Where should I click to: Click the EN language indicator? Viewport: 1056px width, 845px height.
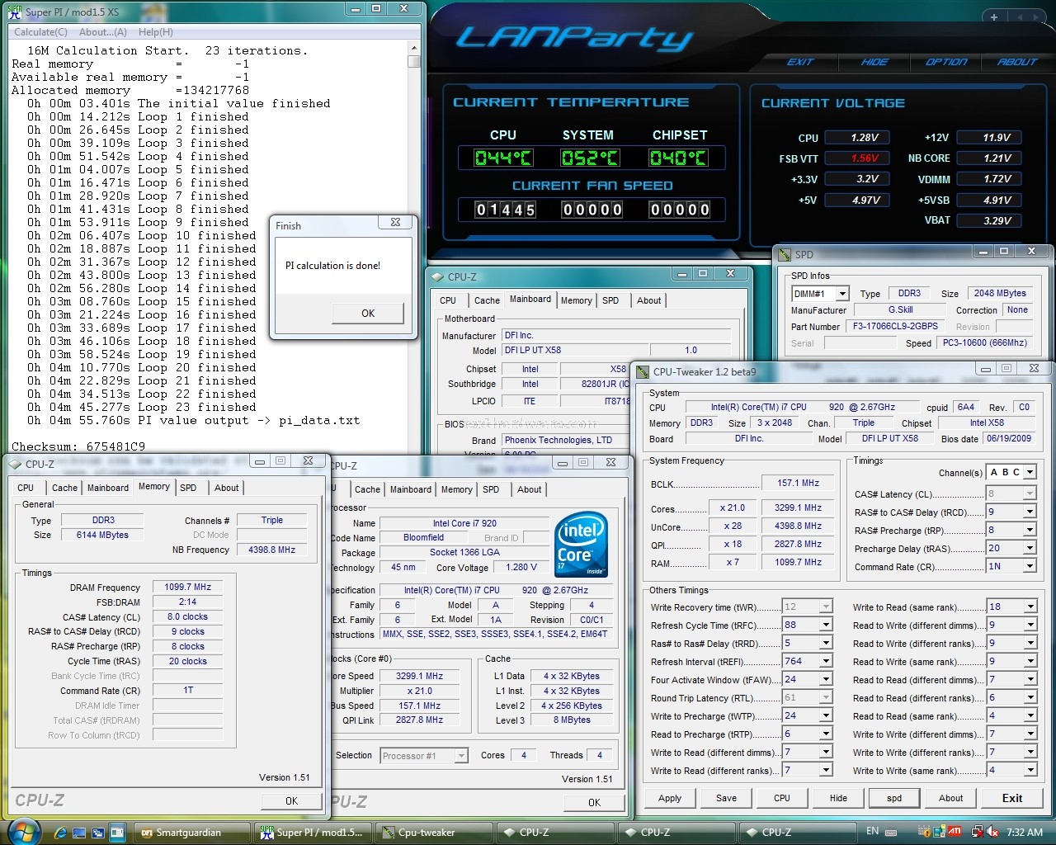(x=873, y=832)
